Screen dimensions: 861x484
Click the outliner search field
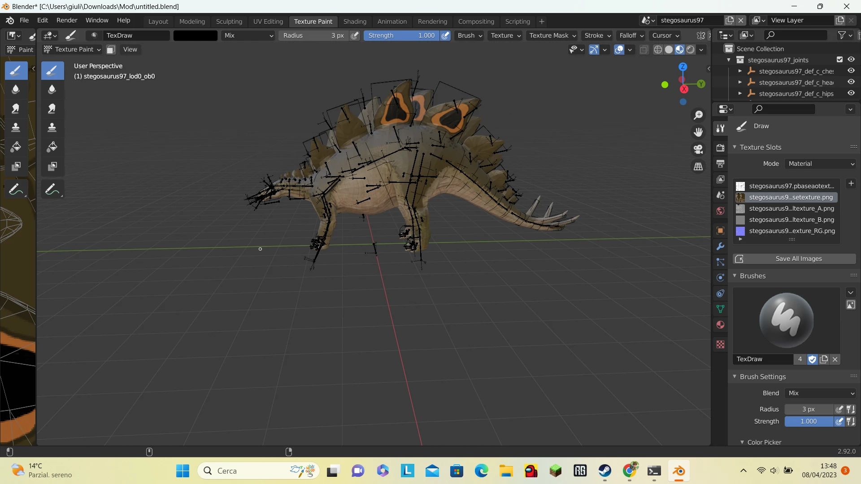[796, 35]
